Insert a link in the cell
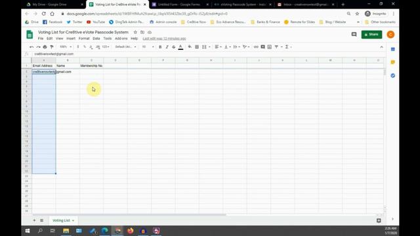The height and width of the screenshot is (236, 420). click(x=256, y=47)
